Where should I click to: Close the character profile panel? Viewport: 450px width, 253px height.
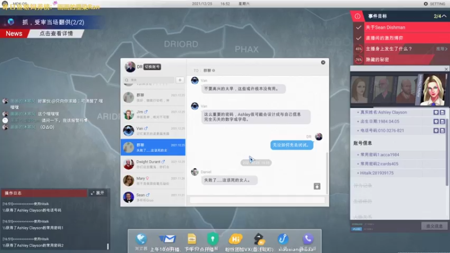point(446,69)
